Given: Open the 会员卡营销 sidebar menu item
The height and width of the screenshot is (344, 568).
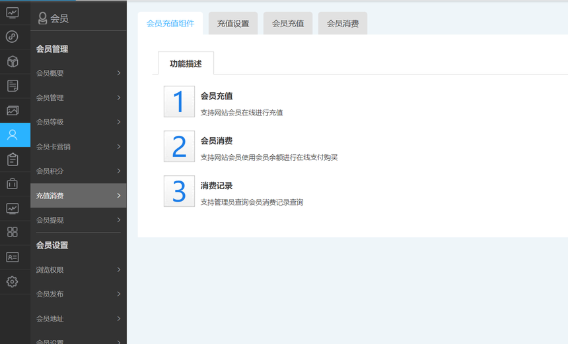Looking at the screenshot, I should click(x=78, y=147).
